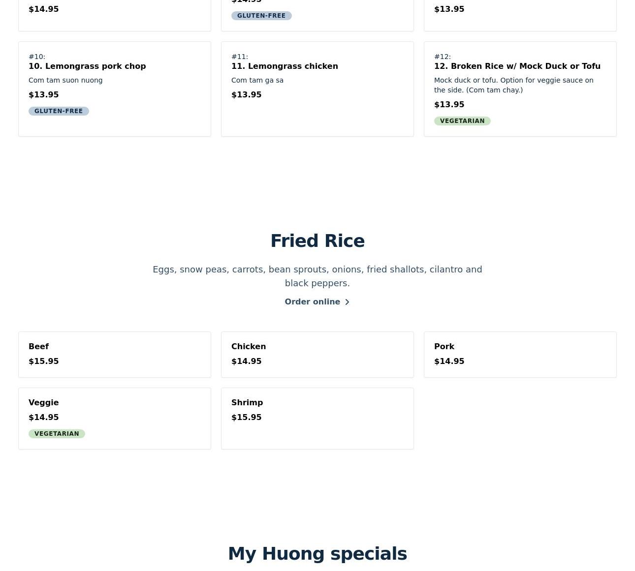Choose the Pork fried rice card
This screenshot has height=571, width=635.
pyautogui.click(x=520, y=355)
